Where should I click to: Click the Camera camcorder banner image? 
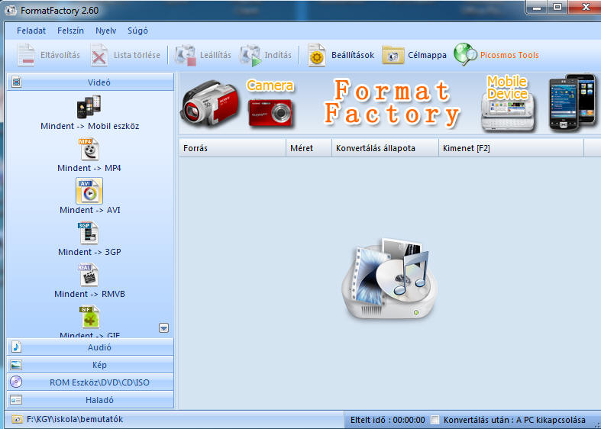pos(209,102)
